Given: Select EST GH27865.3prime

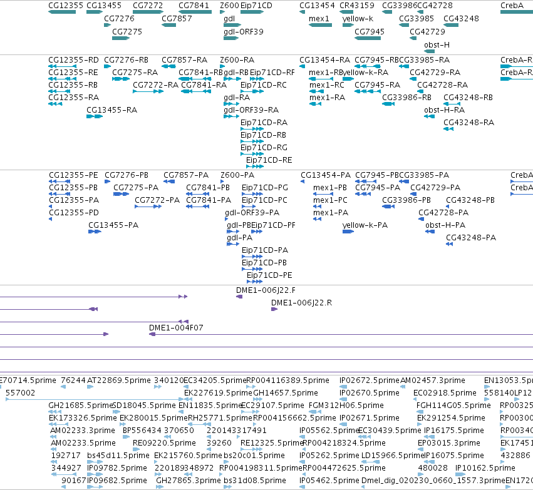Looking at the screenshot, I should pyautogui.click(x=189, y=481).
